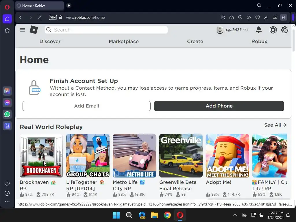Open Opera bookmarks star in sidebar
The image size is (296, 222).
pos(7,30)
